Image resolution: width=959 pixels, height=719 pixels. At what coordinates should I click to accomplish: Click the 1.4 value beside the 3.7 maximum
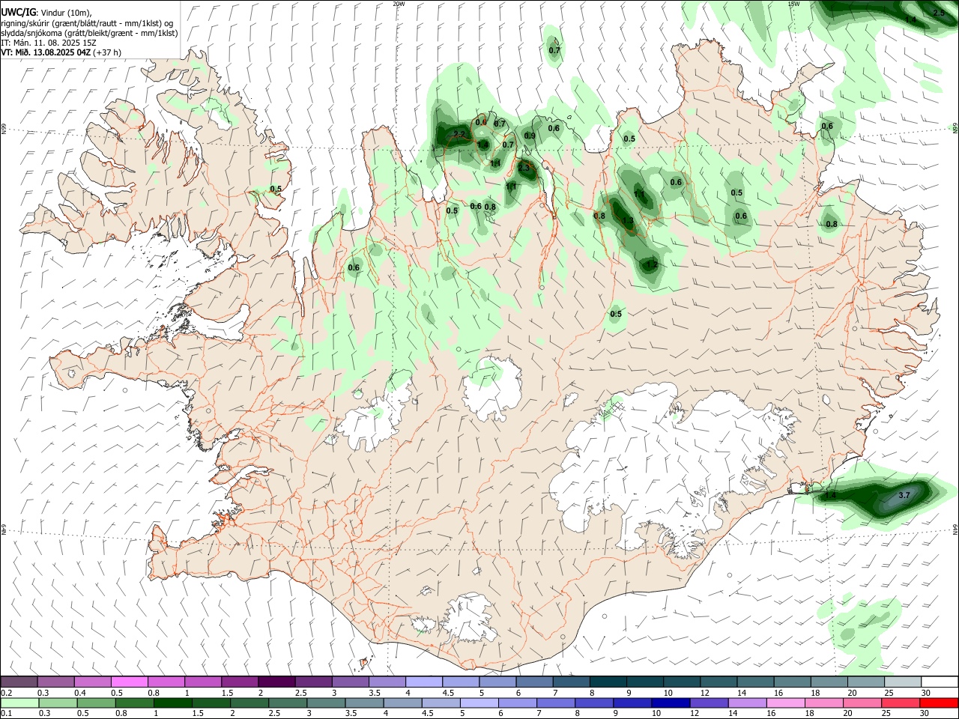click(830, 495)
